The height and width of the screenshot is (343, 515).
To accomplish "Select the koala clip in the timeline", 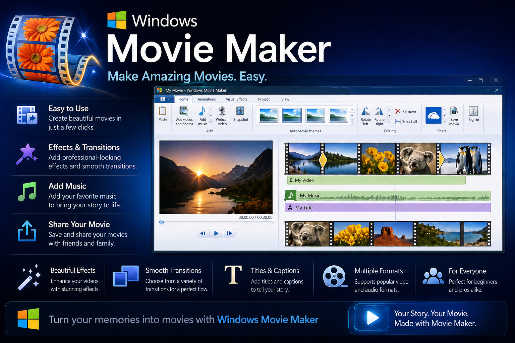I will 417,159.
